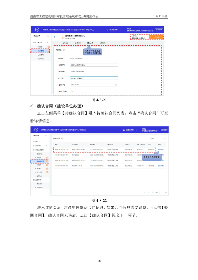Click table row containing 2020-430204-01-02
Screen dimensions: 198x280
coord(110,155)
